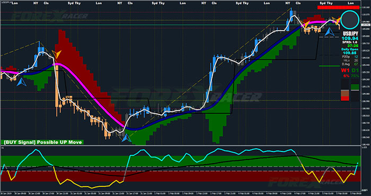This screenshot has height=196, width=371.
Task: Click the green 37:26 candle countdown timer
Action: [352, 46]
